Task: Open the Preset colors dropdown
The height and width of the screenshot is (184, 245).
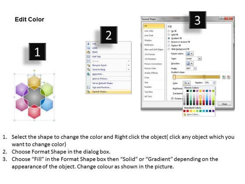Action: [190, 53]
